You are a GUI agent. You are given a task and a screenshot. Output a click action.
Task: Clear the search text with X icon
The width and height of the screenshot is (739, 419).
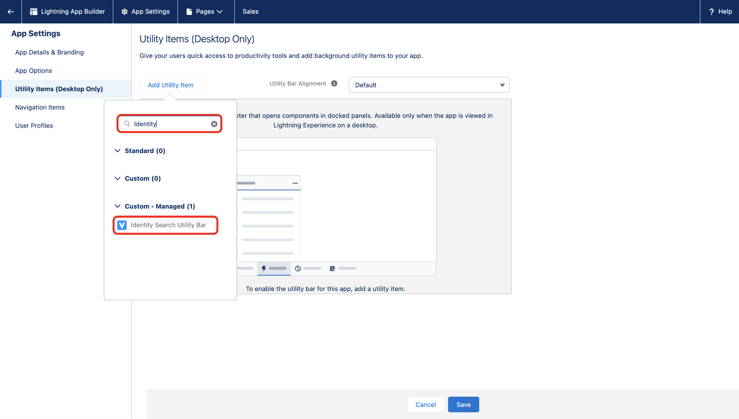click(214, 124)
